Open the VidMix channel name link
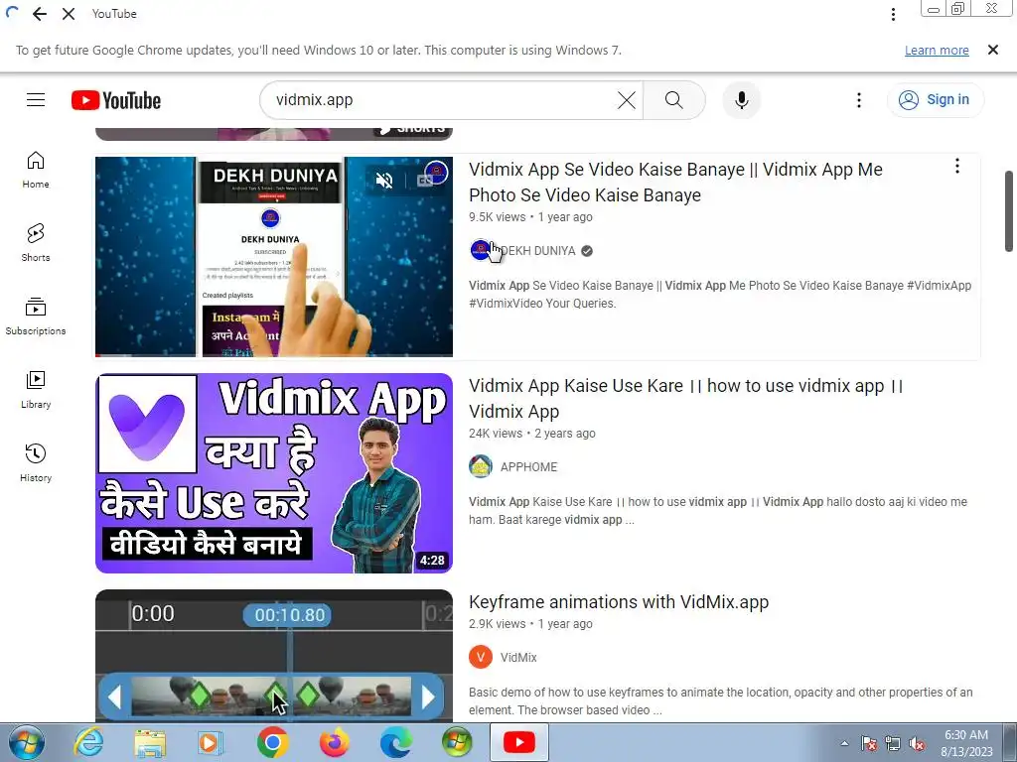1017x762 pixels. coord(518,658)
